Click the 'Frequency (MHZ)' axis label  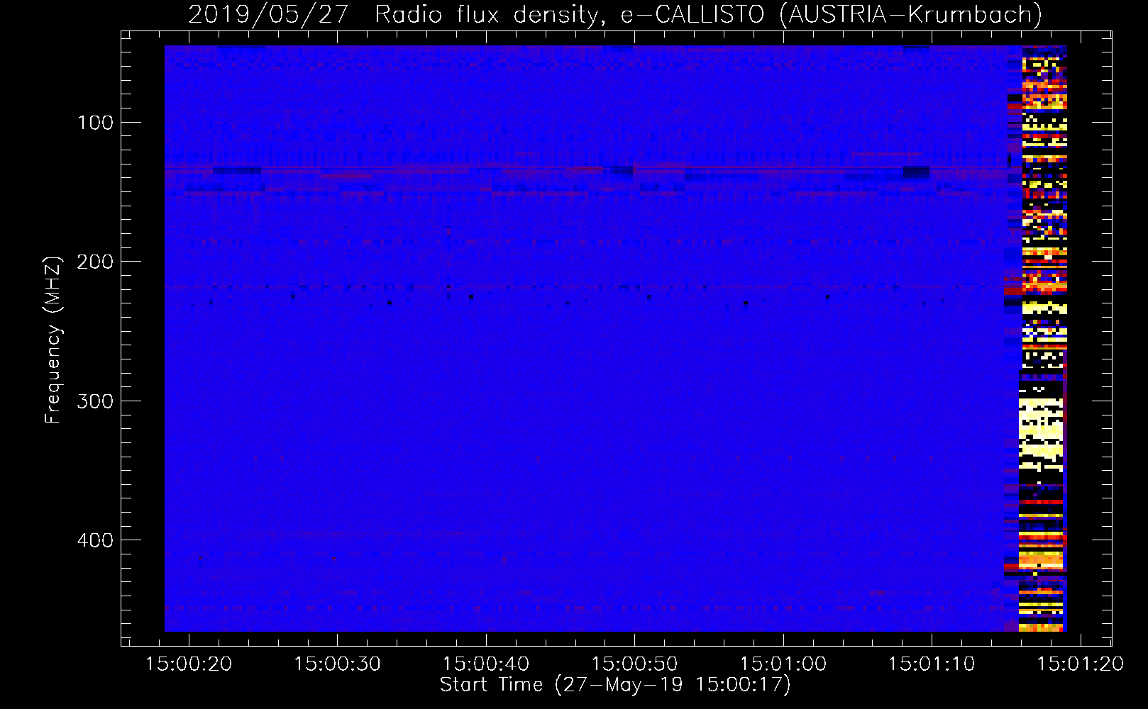pos(53,340)
